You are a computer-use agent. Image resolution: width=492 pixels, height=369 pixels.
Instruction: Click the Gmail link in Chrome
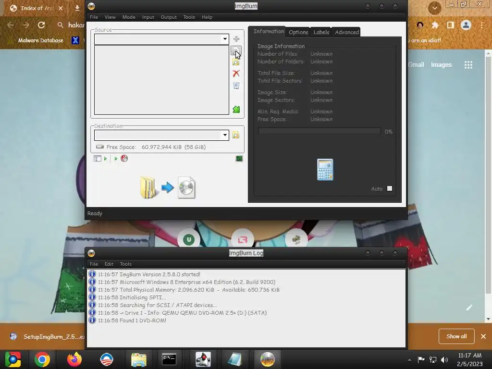[x=416, y=65]
